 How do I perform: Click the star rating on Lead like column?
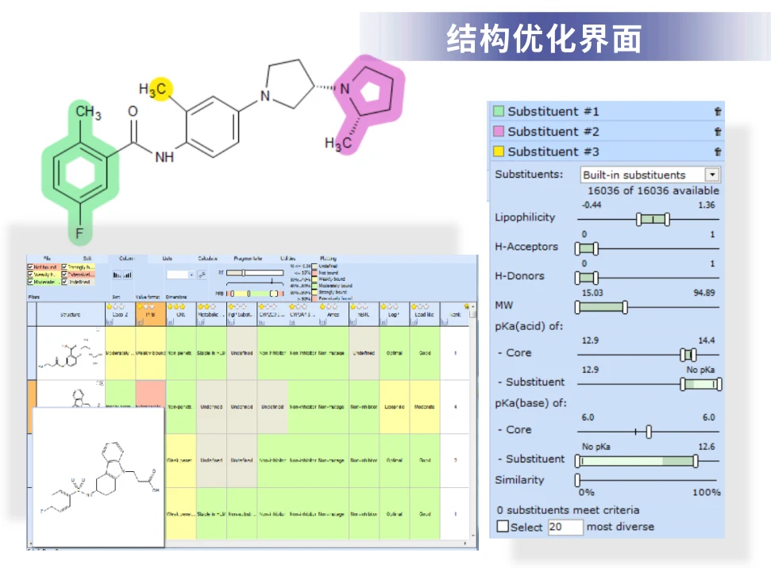(x=420, y=306)
